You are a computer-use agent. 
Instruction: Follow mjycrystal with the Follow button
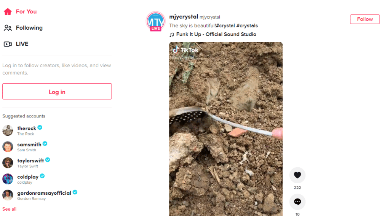364,19
